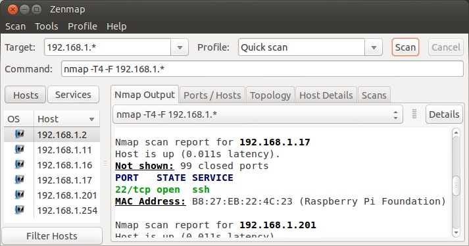
Task: Open the scan command selector combo box
Action: [258, 114]
